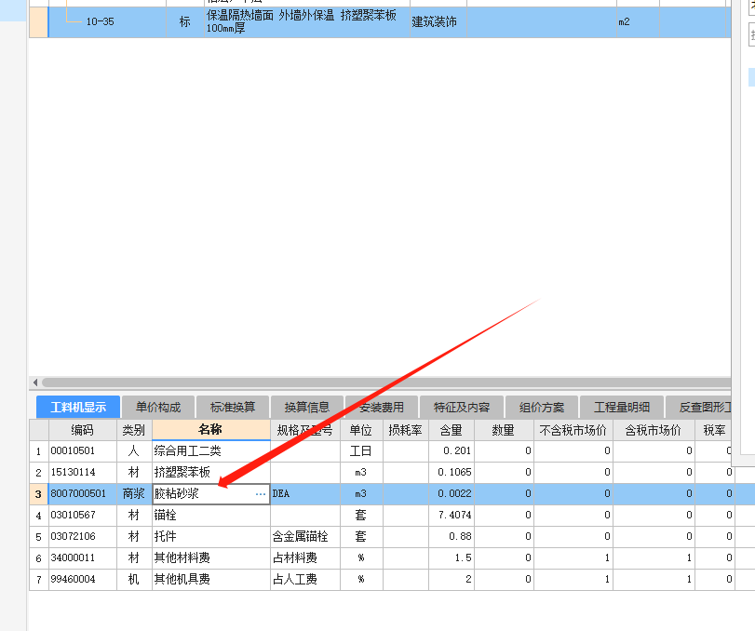The width and height of the screenshot is (755, 631).
Task: Select the 其他机具费 name cell
Action: click(x=211, y=579)
